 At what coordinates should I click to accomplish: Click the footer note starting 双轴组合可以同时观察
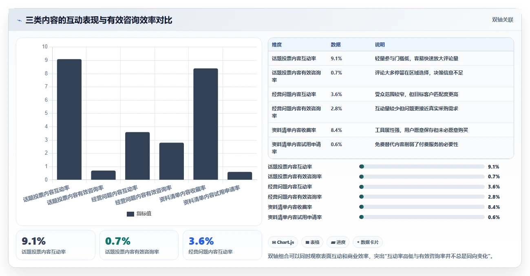(381, 256)
